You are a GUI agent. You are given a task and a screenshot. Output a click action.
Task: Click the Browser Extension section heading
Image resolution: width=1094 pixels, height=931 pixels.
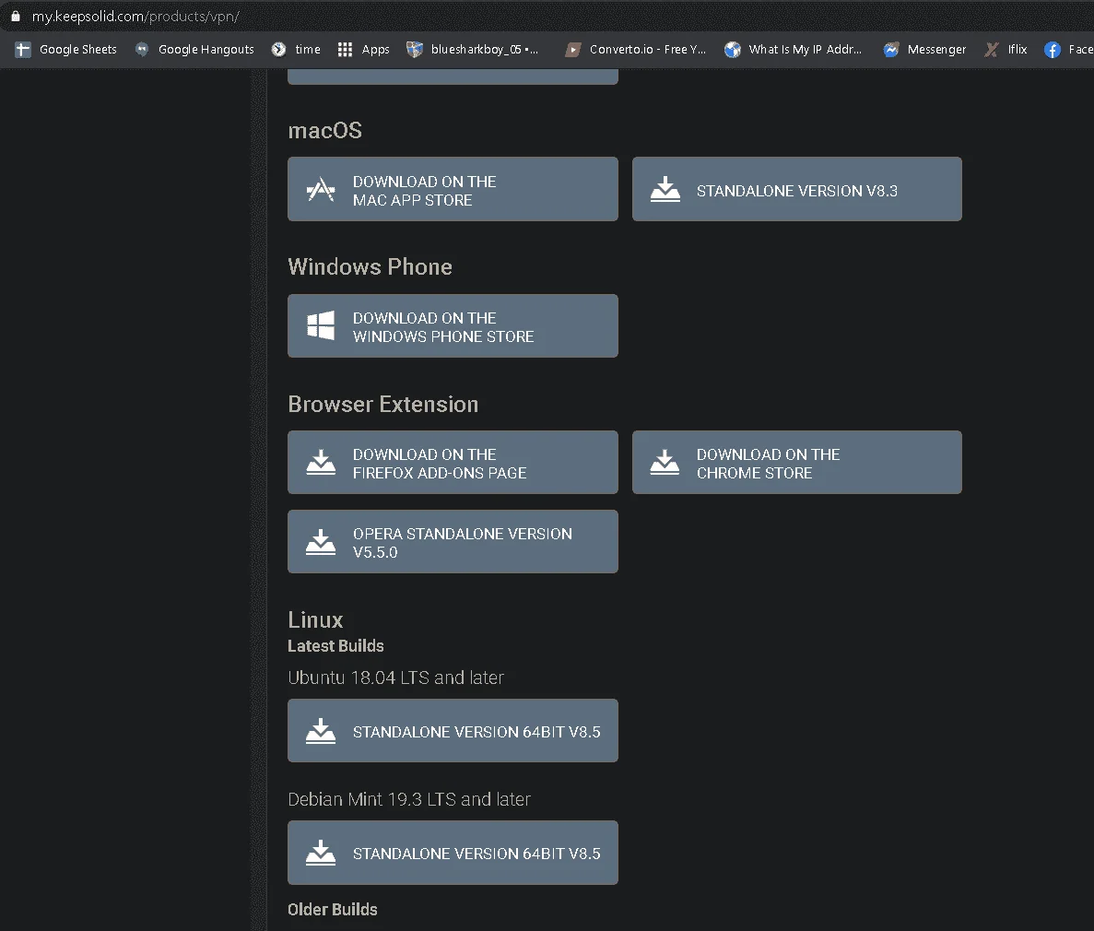(383, 404)
